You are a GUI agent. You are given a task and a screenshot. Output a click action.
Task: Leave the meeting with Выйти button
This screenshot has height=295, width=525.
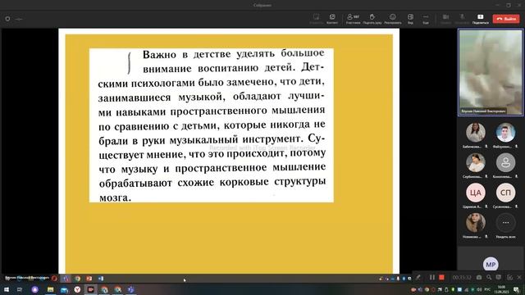point(506,19)
